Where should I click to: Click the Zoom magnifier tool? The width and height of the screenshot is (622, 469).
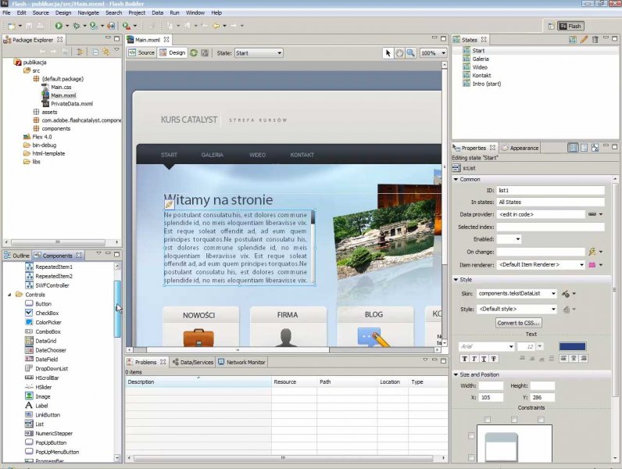[x=410, y=53]
